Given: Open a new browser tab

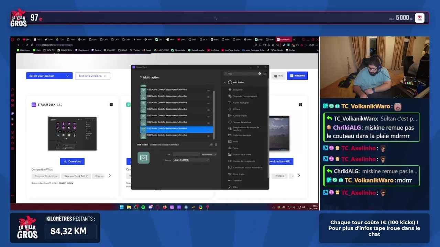Looking at the screenshot, I should (294, 39).
